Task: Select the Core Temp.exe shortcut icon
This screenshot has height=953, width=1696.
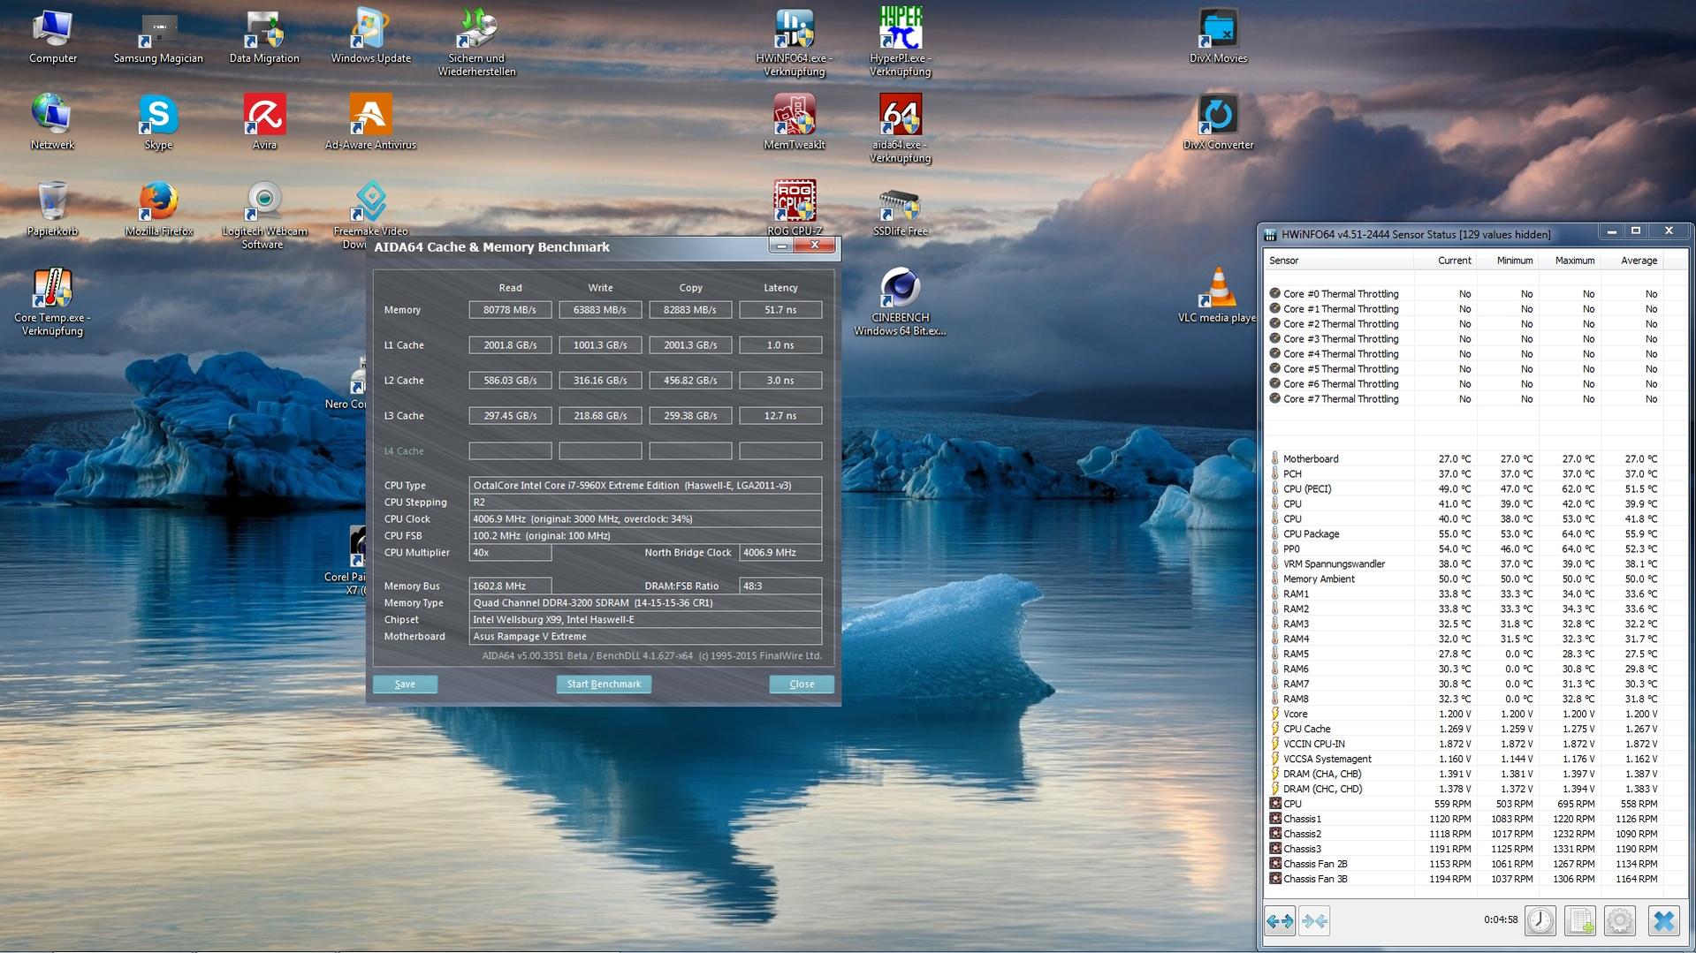Action: pyautogui.click(x=52, y=301)
